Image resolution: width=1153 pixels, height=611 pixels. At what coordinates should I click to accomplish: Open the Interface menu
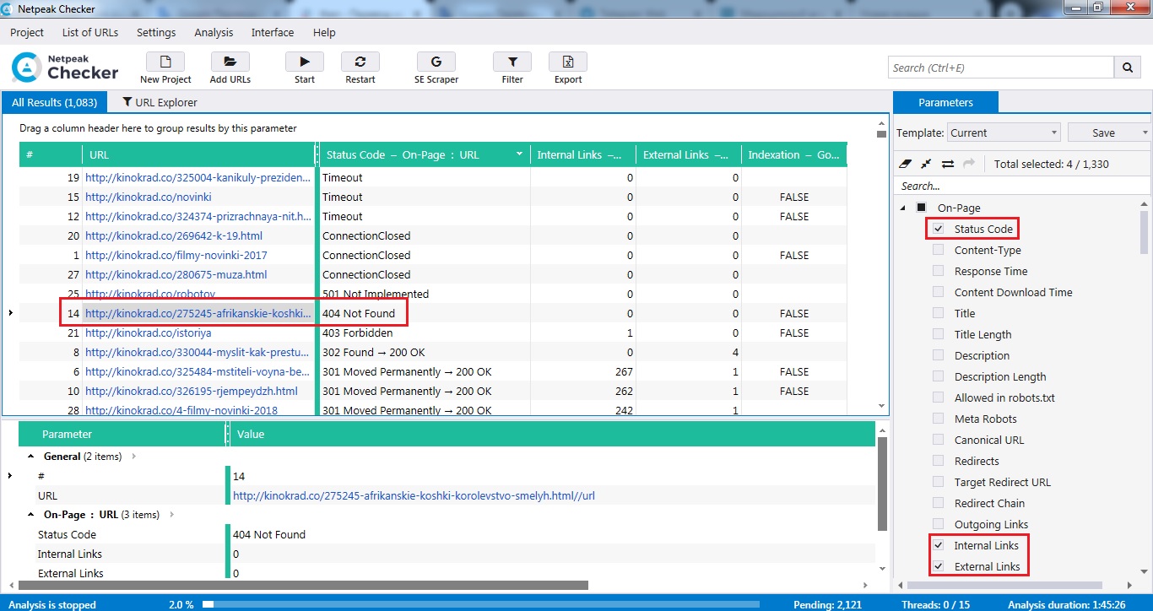[273, 32]
